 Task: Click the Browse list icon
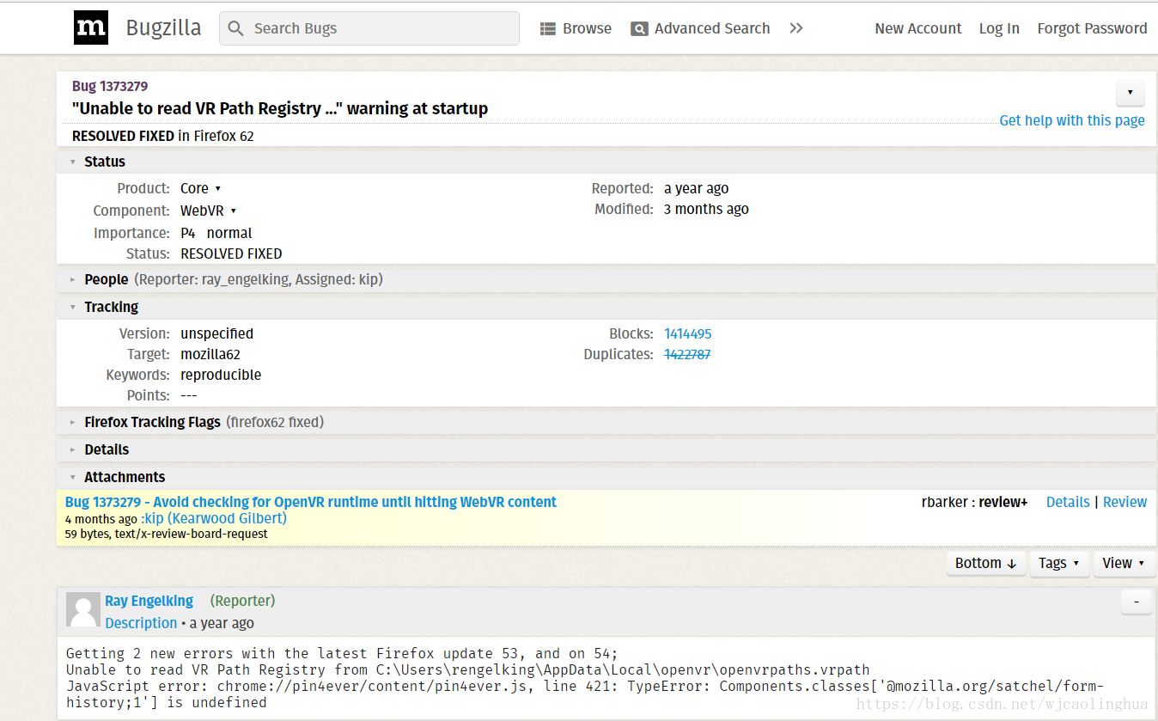click(x=548, y=29)
